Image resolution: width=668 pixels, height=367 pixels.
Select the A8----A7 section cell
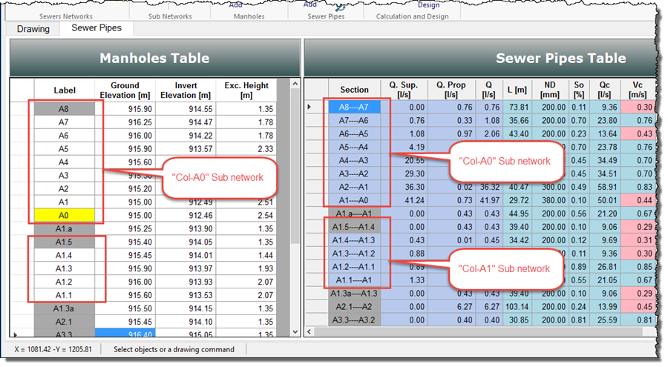pos(354,108)
